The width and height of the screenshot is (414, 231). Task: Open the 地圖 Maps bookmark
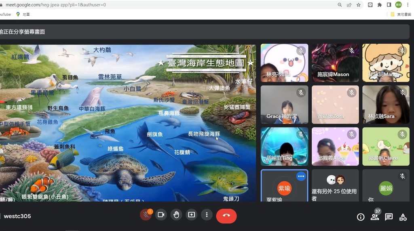coord(23,15)
